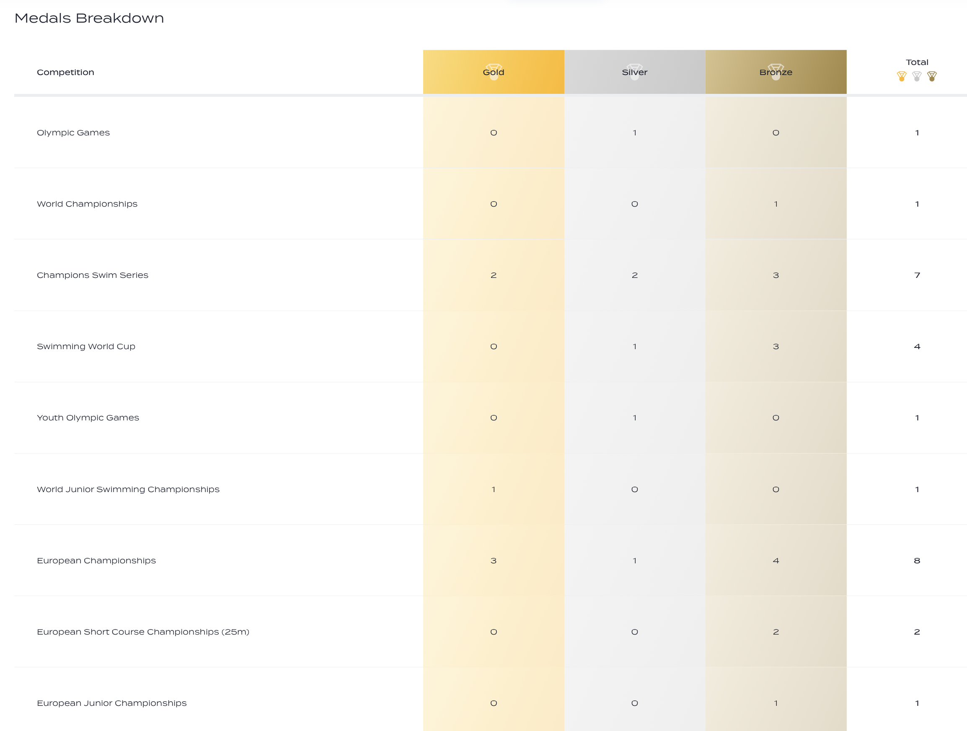Click European Championships bronze count 4
Screen dimensions: 967x731
pyautogui.click(x=776, y=560)
